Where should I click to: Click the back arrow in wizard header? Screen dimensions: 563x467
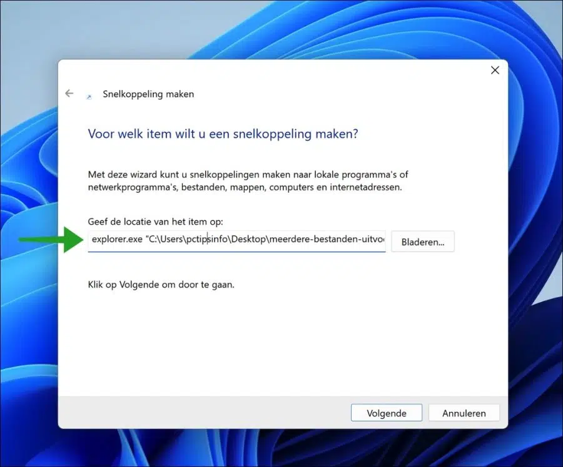pos(69,94)
